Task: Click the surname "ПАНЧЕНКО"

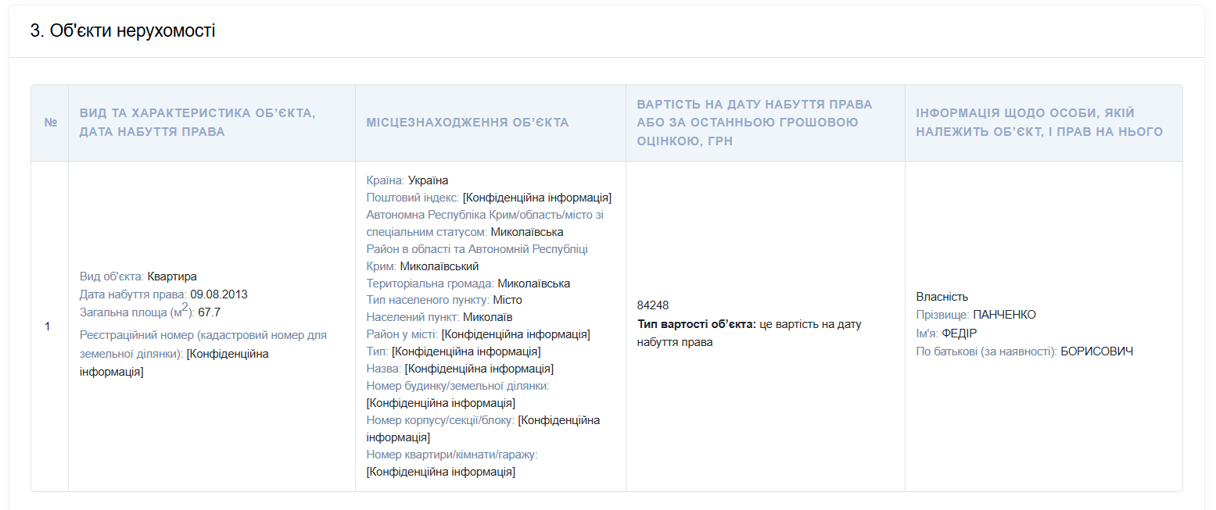Action: (1004, 315)
